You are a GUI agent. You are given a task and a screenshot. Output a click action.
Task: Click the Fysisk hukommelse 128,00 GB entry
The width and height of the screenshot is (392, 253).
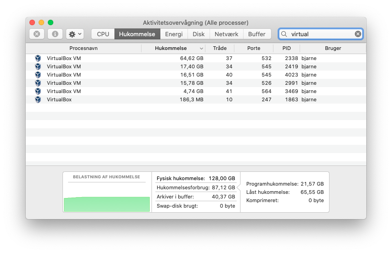(x=196, y=178)
